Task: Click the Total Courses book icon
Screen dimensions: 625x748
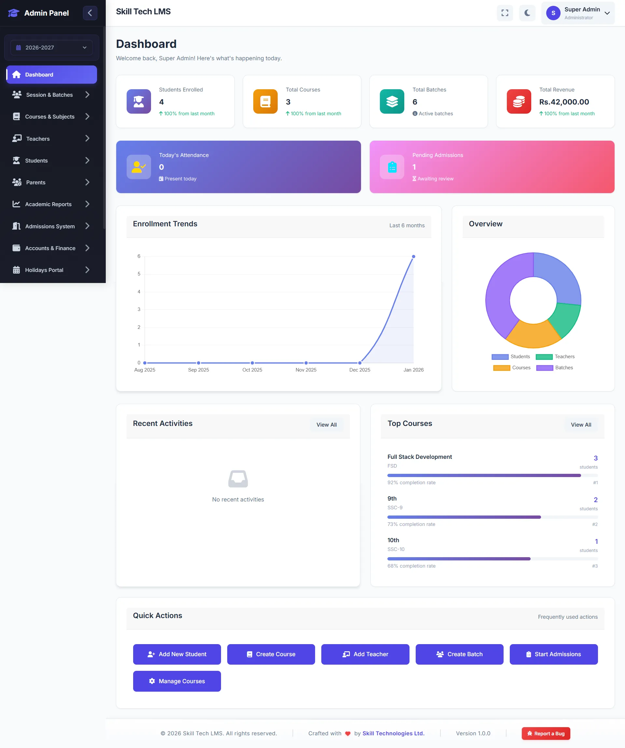Action: (x=265, y=102)
